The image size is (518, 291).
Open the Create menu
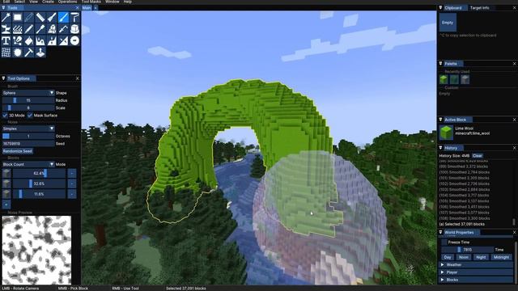[x=48, y=2]
